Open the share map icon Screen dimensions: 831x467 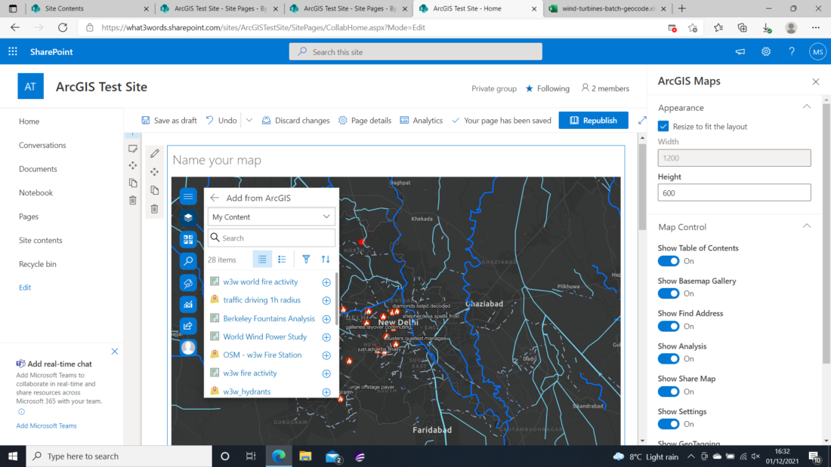[188, 326]
